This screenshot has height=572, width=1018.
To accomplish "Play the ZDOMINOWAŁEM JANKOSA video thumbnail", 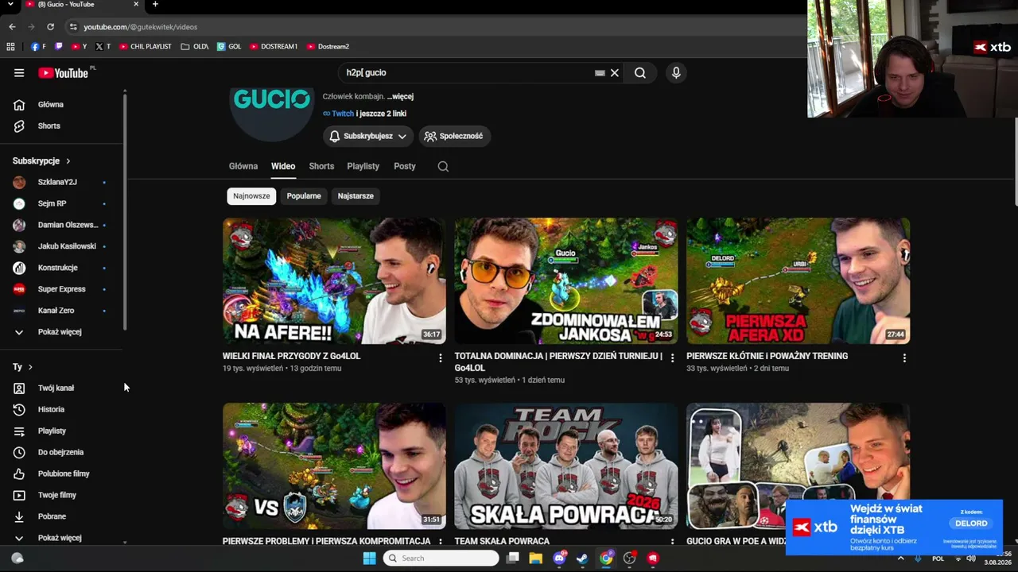I will click(x=566, y=281).
